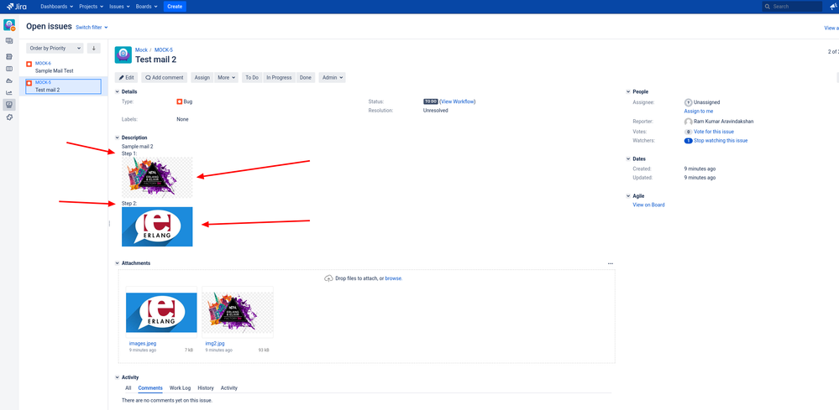Open the Switch filter dropdown
Screen dimensions: 839x410
click(92, 27)
